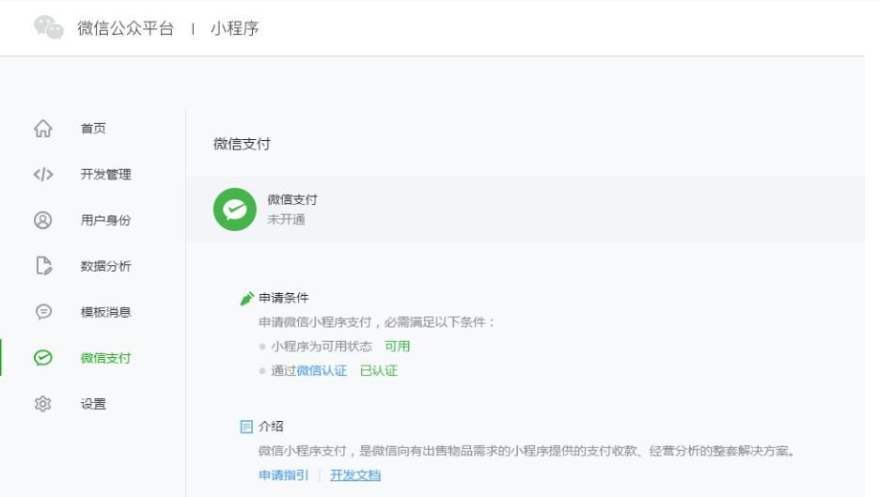Screen dimensions: 880x497
Task: Click the 申请微信小程序支付 requirement sentence
Action: coord(377,322)
